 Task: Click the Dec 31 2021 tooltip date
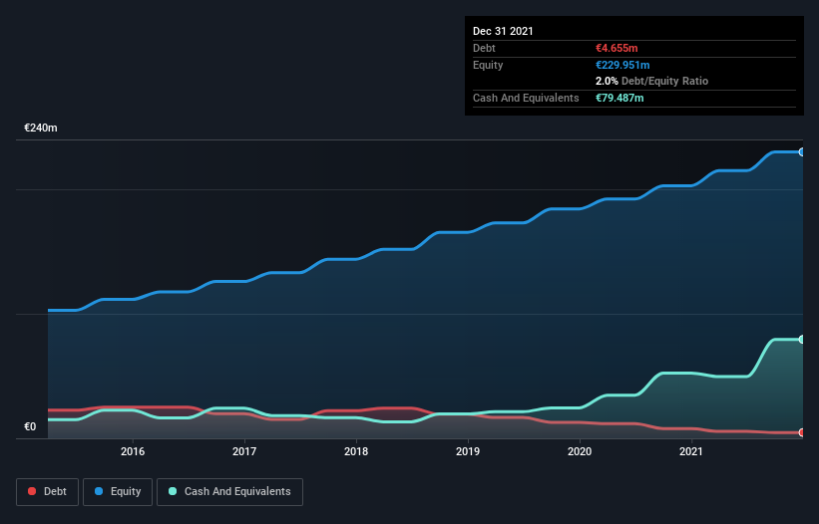point(503,31)
